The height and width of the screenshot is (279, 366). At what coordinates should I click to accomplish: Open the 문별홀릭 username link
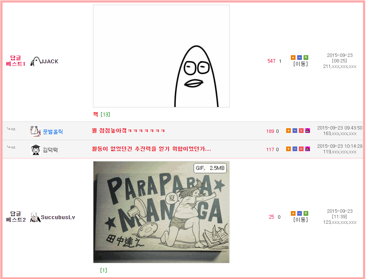(53, 132)
